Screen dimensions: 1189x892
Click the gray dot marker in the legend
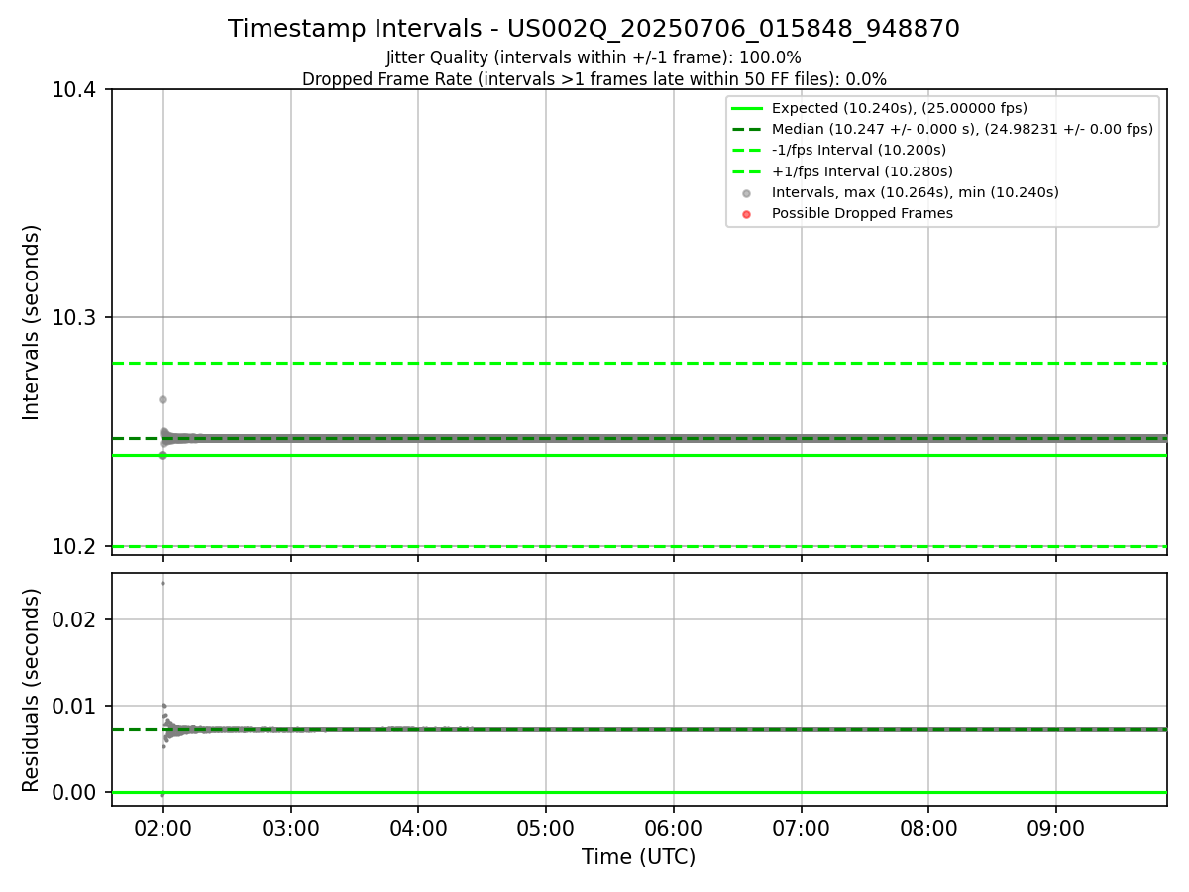pos(747,193)
